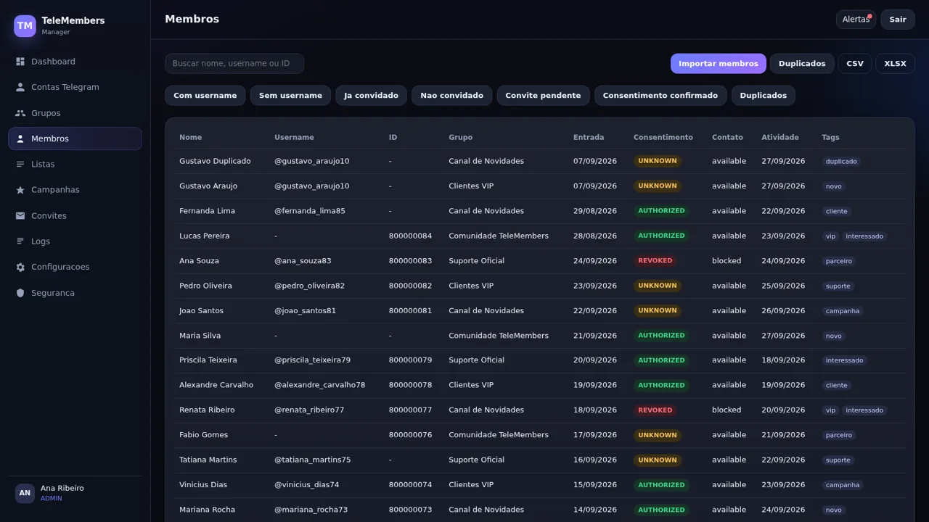
Task: Click the Grupos people icon
Action: (20, 113)
